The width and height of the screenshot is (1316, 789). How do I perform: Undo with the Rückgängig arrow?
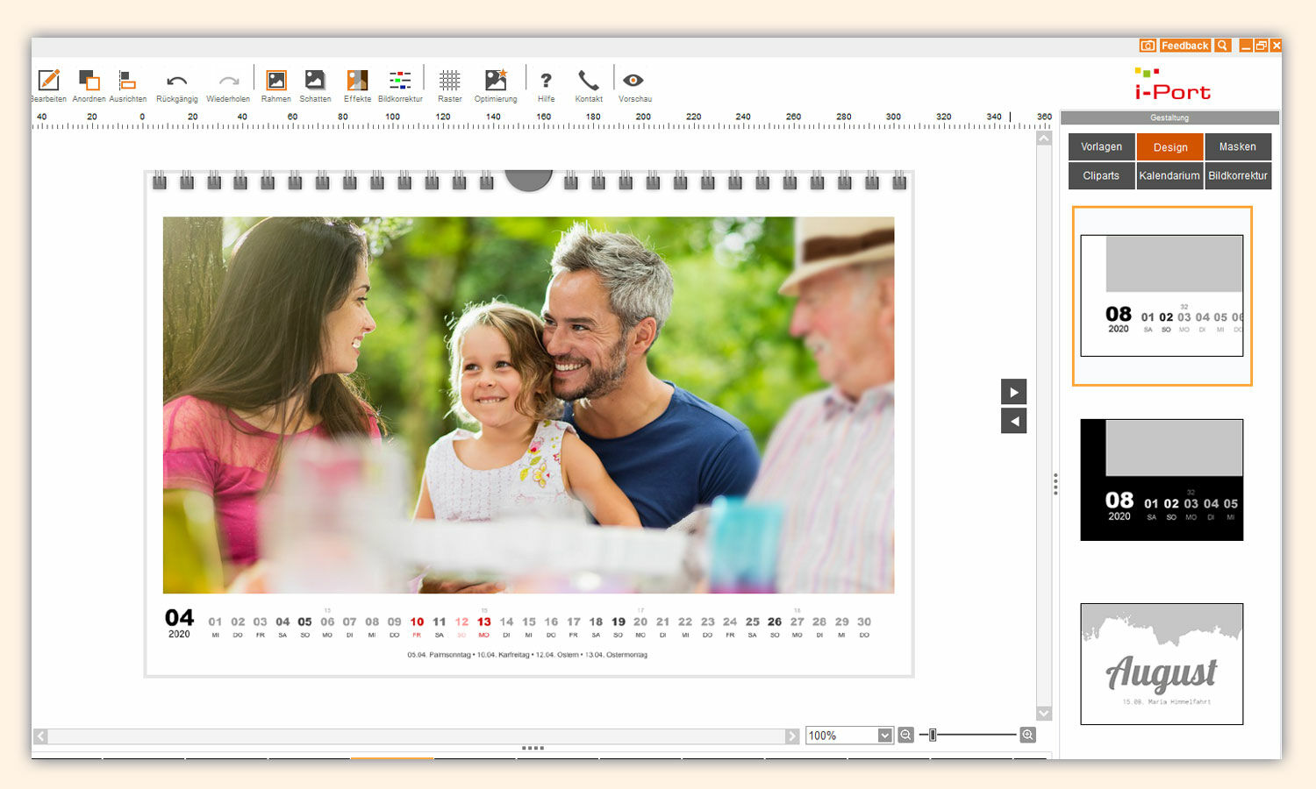[x=176, y=82]
